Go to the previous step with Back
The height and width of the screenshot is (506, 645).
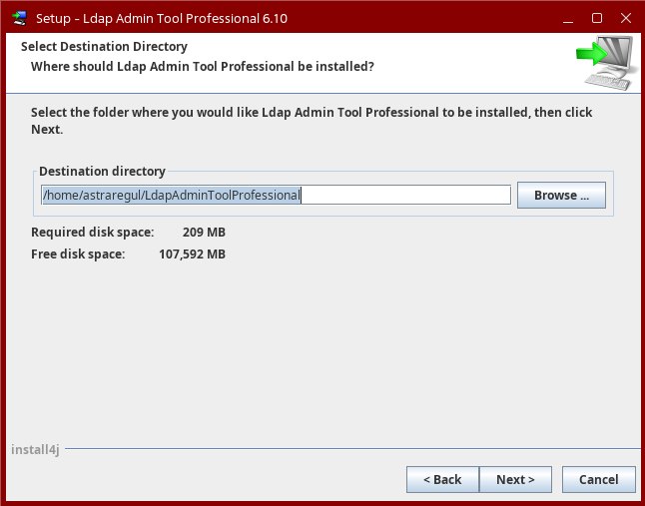442,480
